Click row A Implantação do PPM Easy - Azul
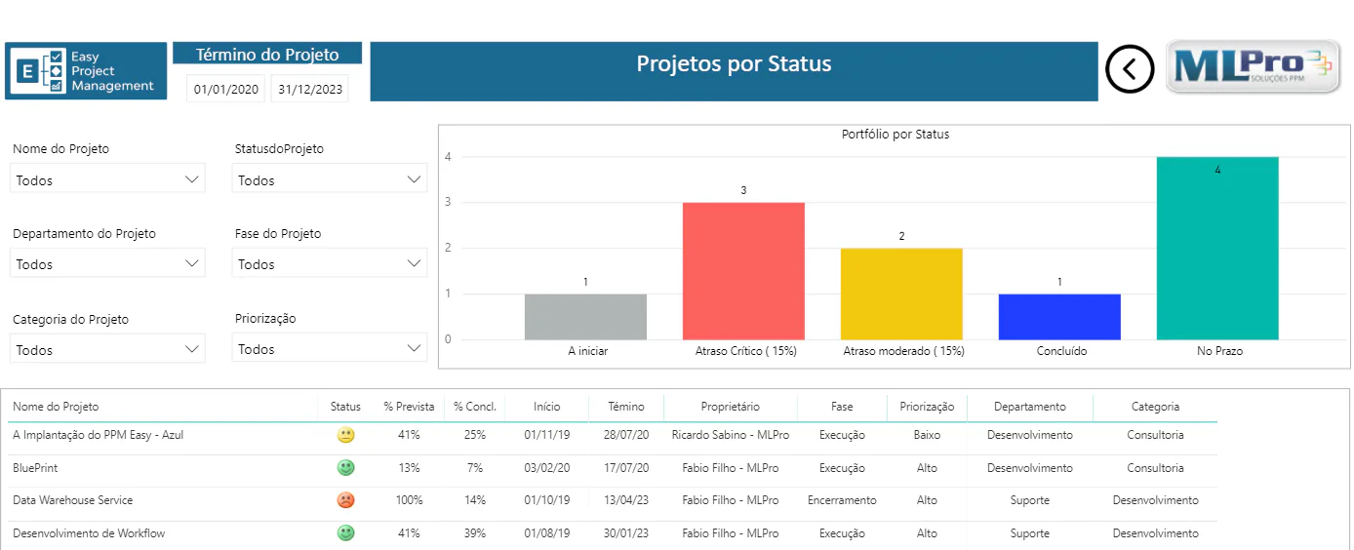This screenshot has width=1354, height=550. (613, 435)
